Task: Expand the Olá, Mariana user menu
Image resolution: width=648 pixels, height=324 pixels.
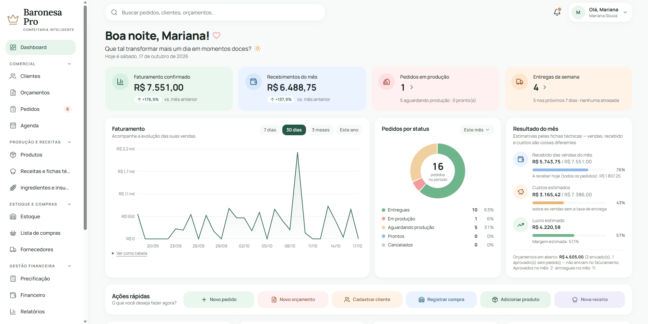Action: coord(600,12)
